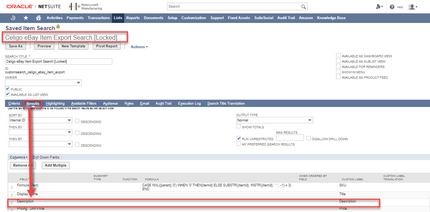Image resolution: width=430 pixels, height=212 pixels.
Task: Open the user profile avatar menu
Action: (x=412, y=7)
